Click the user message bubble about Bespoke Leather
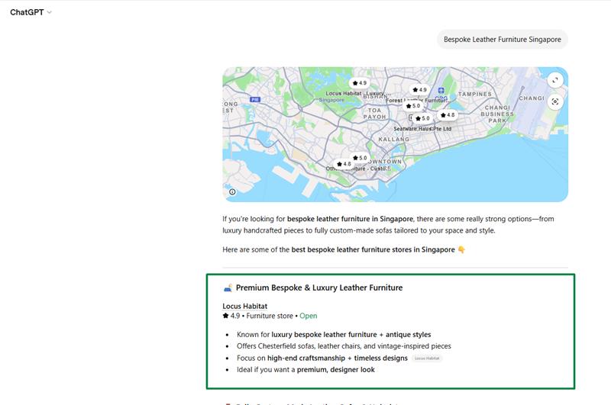The height and width of the screenshot is (405, 611). pyautogui.click(x=502, y=39)
